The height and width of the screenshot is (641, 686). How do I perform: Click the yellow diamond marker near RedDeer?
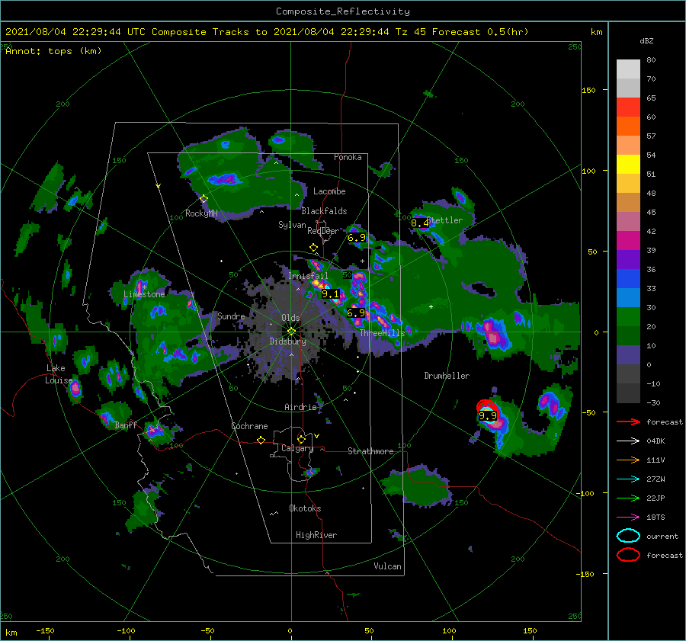[x=313, y=247]
